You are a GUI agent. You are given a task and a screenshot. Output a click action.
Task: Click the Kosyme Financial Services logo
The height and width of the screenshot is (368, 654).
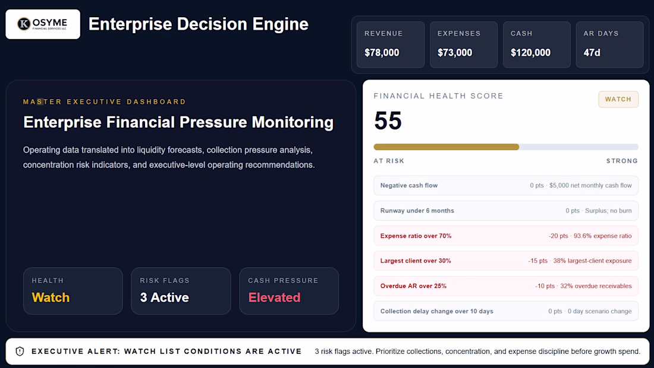point(43,24)
